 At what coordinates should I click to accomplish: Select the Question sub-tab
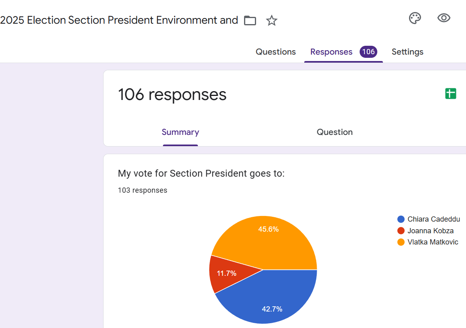(x=334, y=132)
